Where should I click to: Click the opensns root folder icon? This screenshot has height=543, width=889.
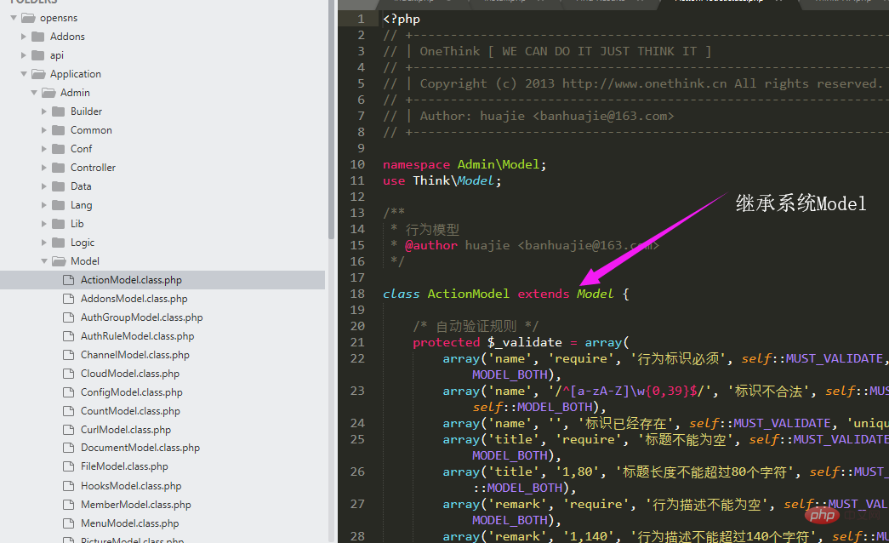coord(27,18)
